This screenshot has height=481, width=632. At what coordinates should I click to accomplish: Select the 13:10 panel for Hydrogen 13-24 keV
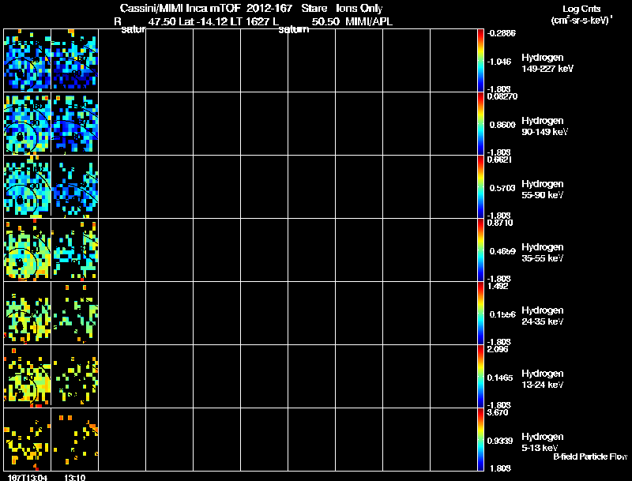point(75,377)
